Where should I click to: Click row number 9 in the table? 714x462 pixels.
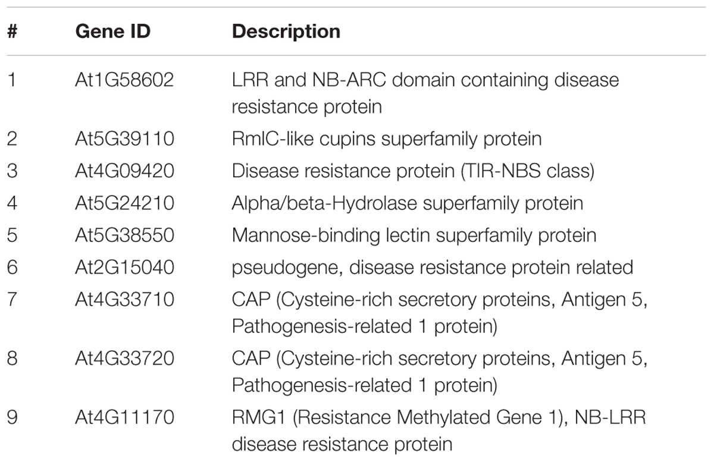pyautogui.click(x=12, y=417)
